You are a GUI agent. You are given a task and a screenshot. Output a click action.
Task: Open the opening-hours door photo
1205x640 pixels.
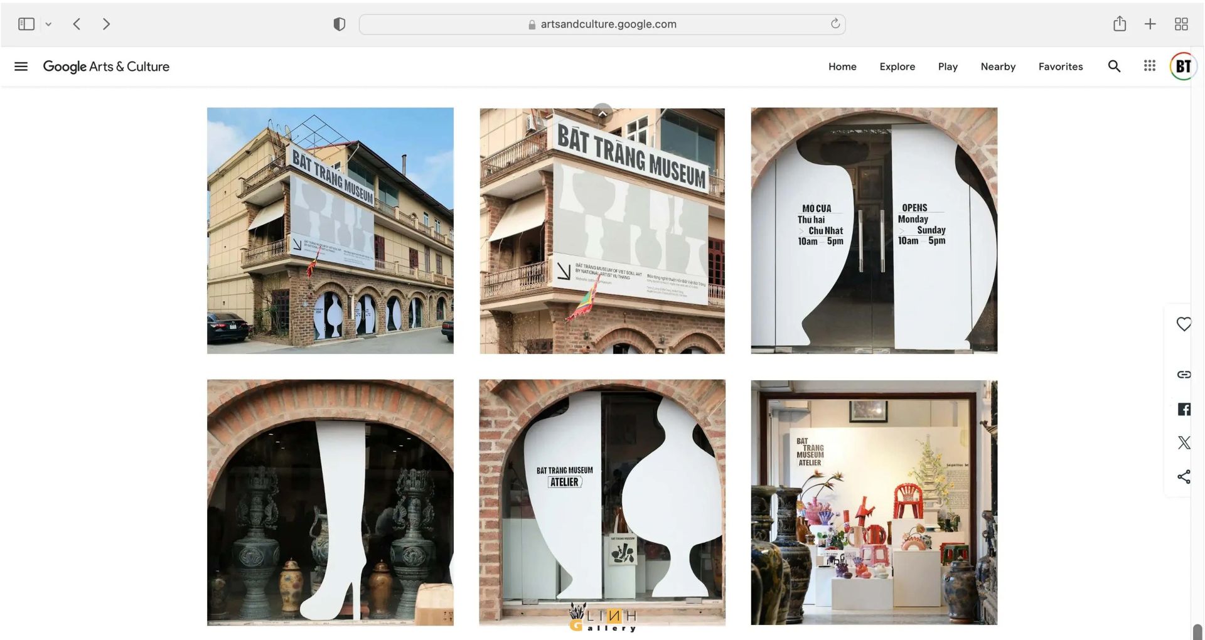874,230
